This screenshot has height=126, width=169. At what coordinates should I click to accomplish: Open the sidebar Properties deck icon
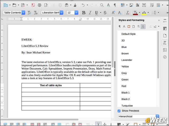pos(165,29)
